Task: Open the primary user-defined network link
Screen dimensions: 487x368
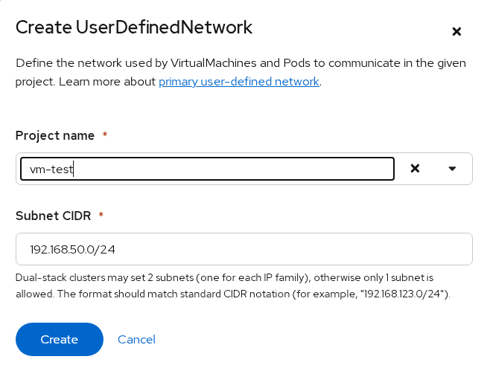Action: pyautogui.click(x=238, y=81)
